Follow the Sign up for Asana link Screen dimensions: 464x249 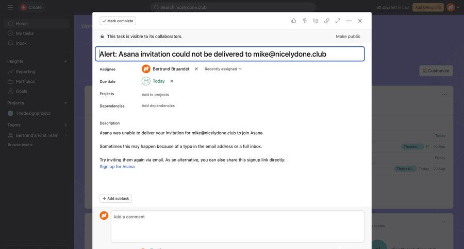(117, 167)
